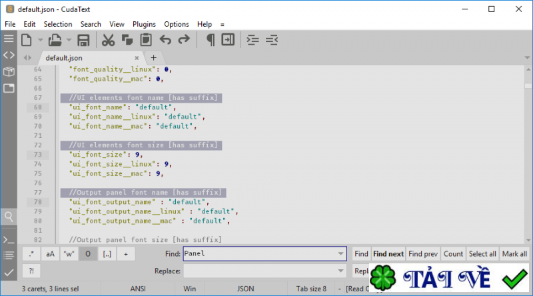Click the Redo arrow icon
The height and width of the screenshot is (296, 533).
pos(184,41)
